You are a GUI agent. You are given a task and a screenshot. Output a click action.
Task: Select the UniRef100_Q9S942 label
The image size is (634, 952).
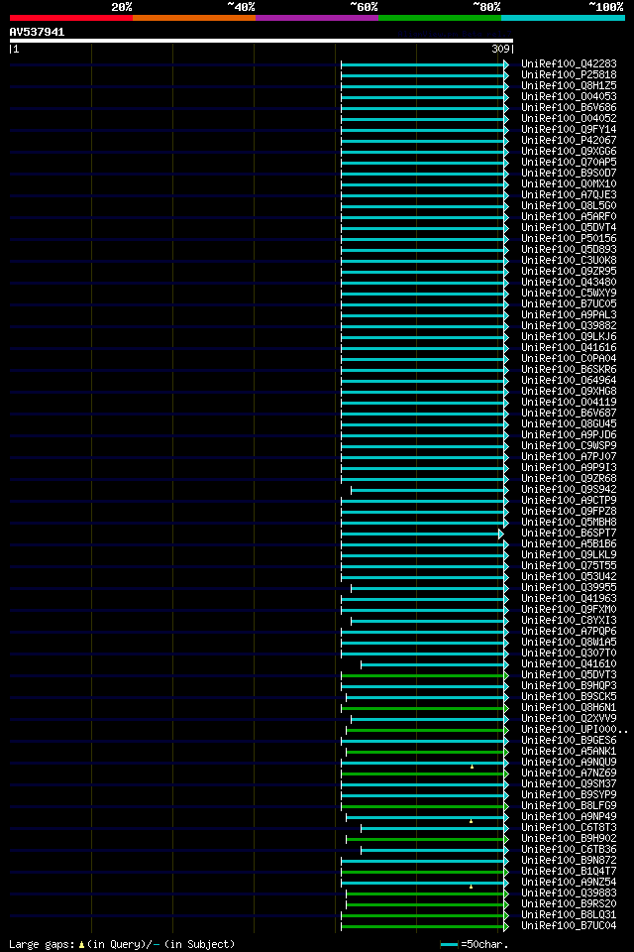pyautogui.click(x=569, y=489)
